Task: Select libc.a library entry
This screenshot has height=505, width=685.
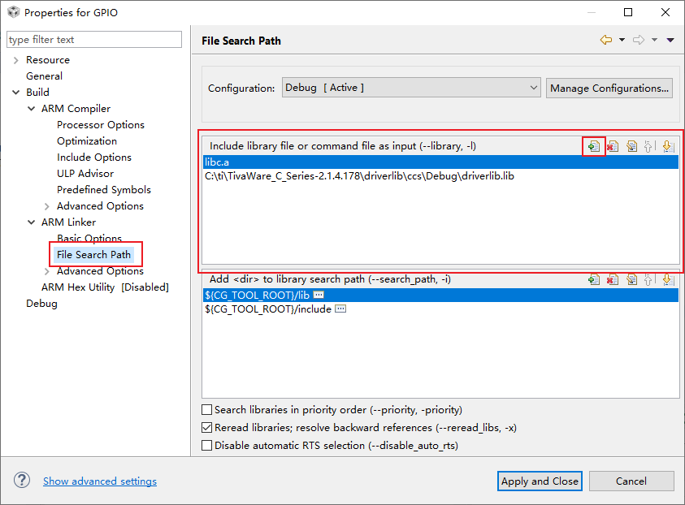Action: [440, 162]
